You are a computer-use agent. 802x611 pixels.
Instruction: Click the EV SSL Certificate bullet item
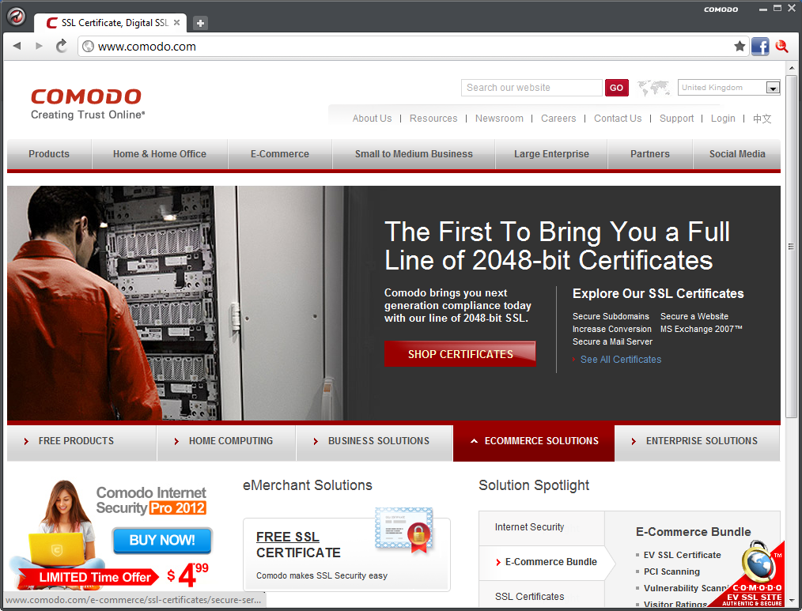pyautogui.click(x=682, y=555)
